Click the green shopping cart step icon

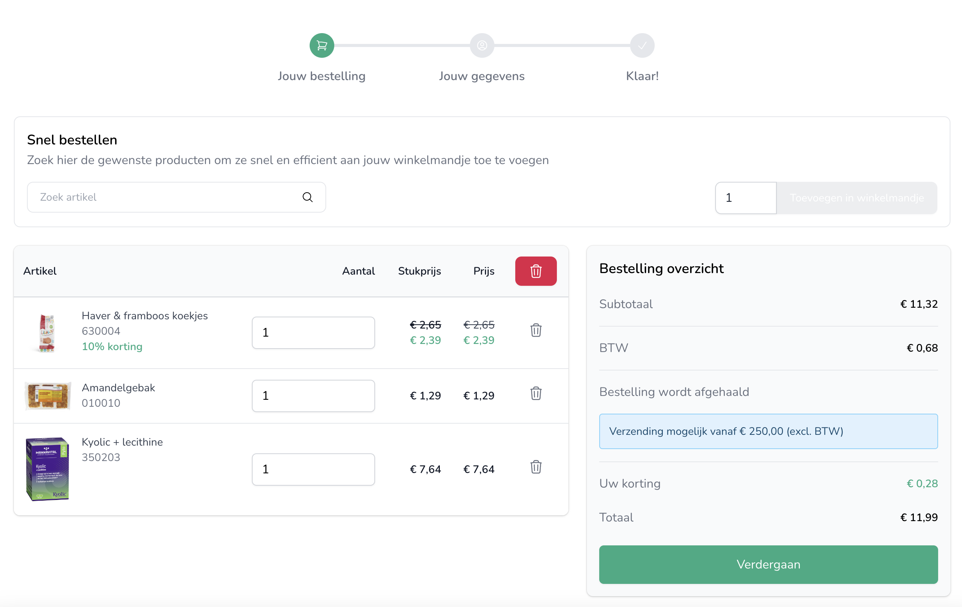pos(322,45)
